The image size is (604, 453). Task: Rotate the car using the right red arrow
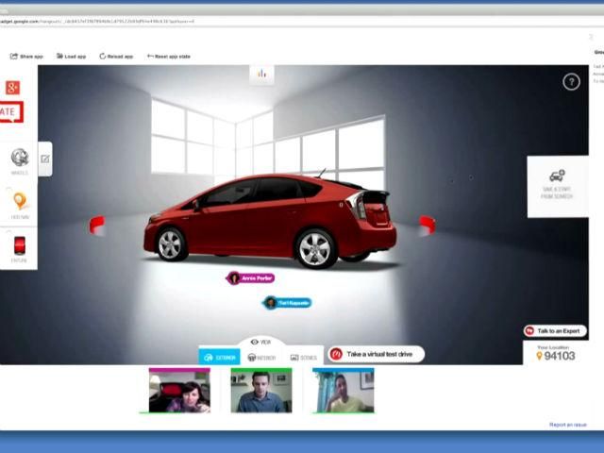pos(428,226)
